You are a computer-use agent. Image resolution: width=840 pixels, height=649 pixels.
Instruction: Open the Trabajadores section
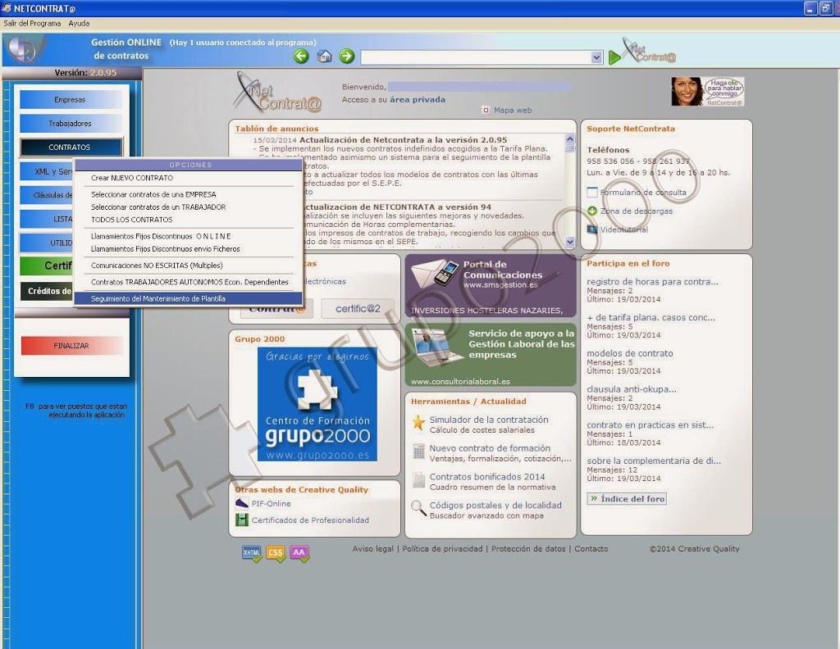pos(71,123)
